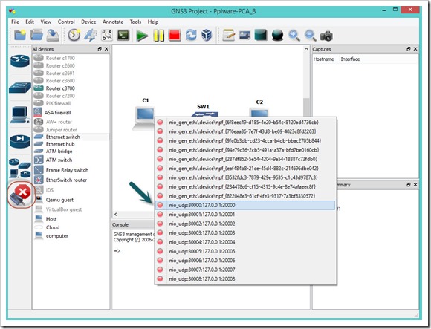Open the Help menu
431x329 pixels.
[153, 22]
